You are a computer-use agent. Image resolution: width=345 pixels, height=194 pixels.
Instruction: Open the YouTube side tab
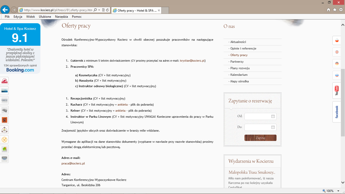pyautogui.click(x=337, y=90)
